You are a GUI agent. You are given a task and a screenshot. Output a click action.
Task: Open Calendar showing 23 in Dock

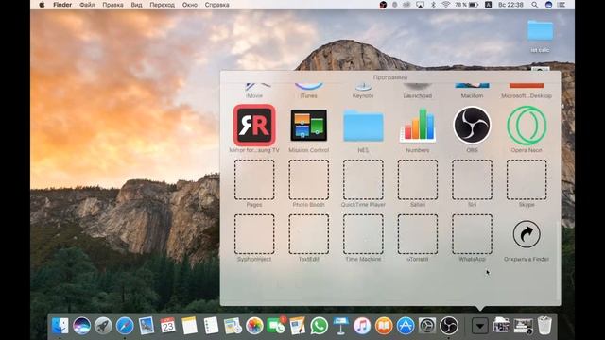click(x=168, y=326)
